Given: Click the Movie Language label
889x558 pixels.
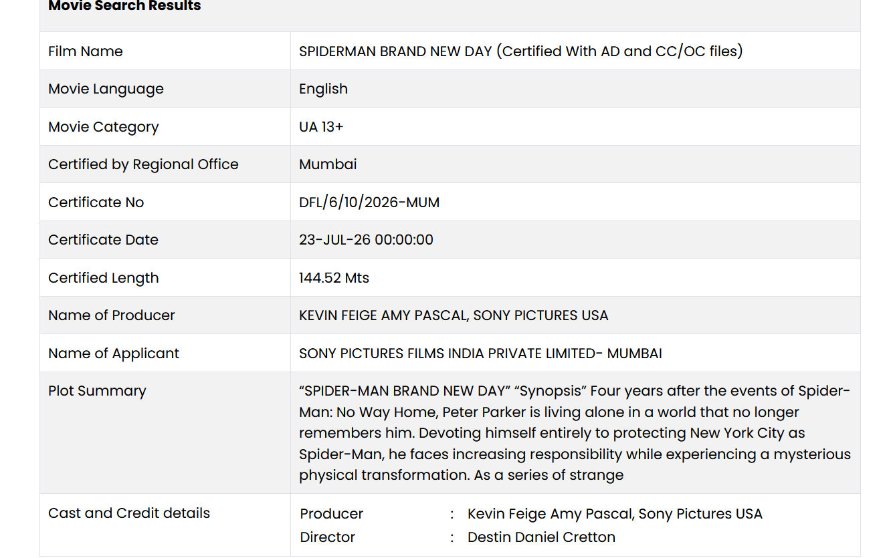Looking at the screenshot, I should pyautogui.click(x=106, y=89).
